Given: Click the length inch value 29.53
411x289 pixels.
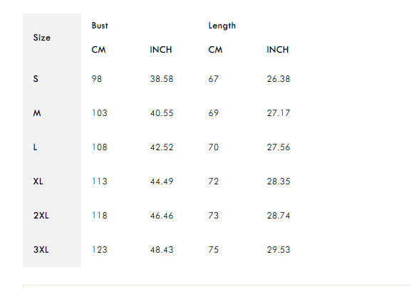Looking at the screenshot, I should pos(279,250).
